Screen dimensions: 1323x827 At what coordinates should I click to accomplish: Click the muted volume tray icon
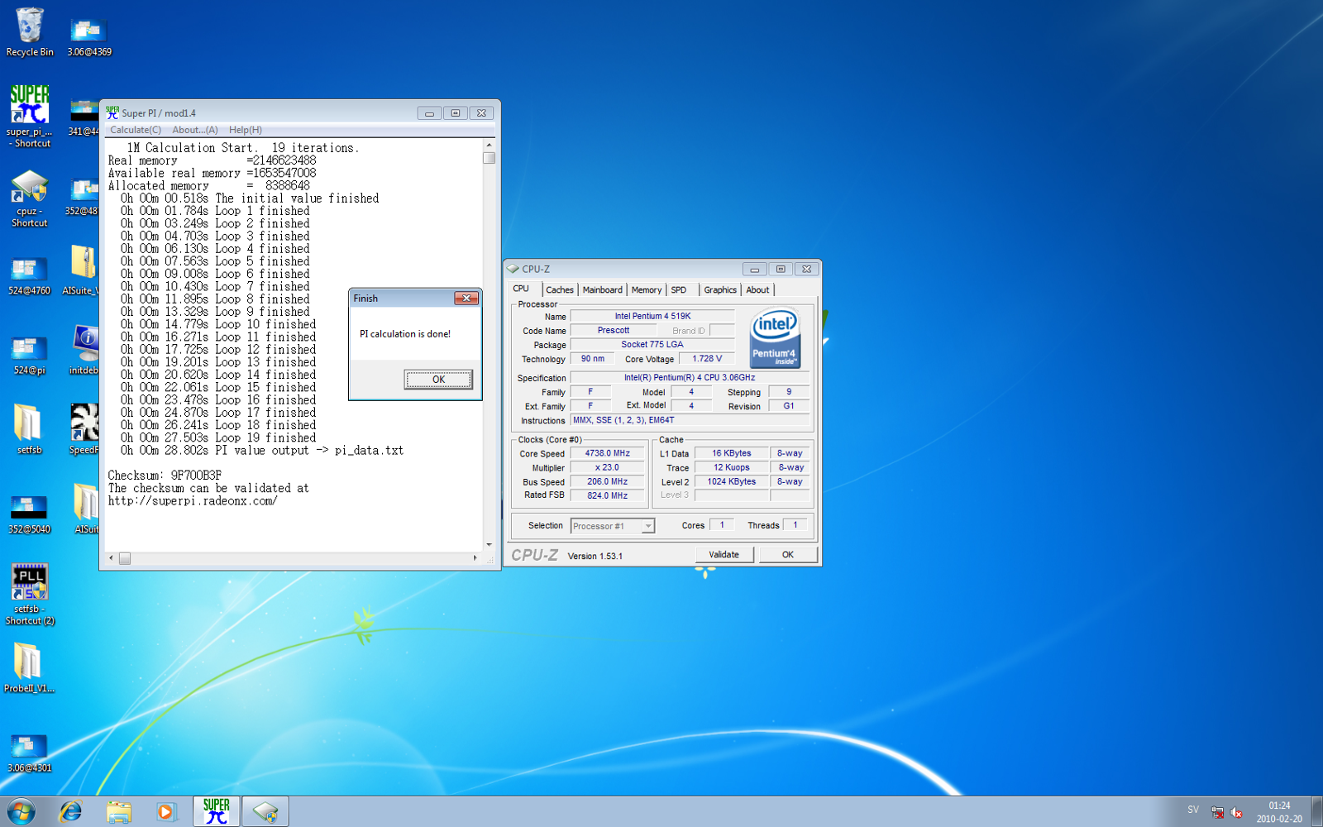tap(1236, 812)
